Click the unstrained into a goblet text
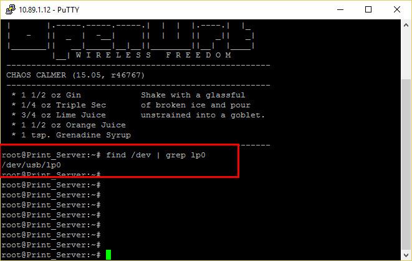 pos(203,115)
